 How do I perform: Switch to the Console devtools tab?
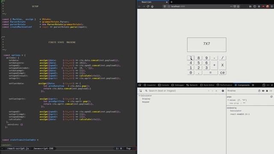pos(164,85)
